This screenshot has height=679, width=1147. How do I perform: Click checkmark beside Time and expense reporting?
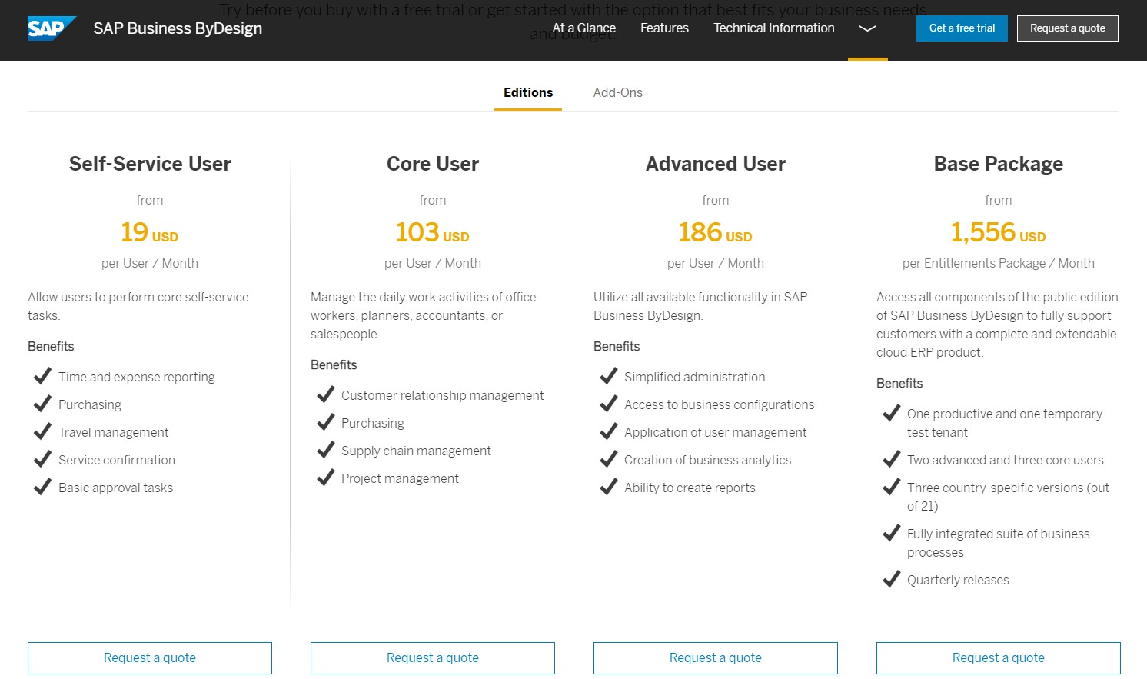click(x=42, y=376)
